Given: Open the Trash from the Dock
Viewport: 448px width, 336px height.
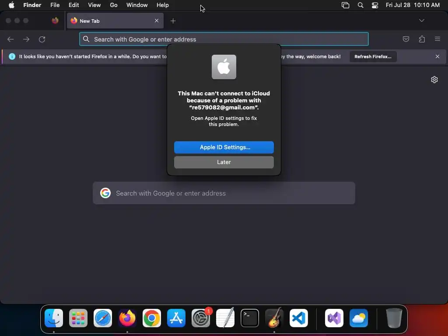Looking at the screenshot, I should (x=394, y=318).
